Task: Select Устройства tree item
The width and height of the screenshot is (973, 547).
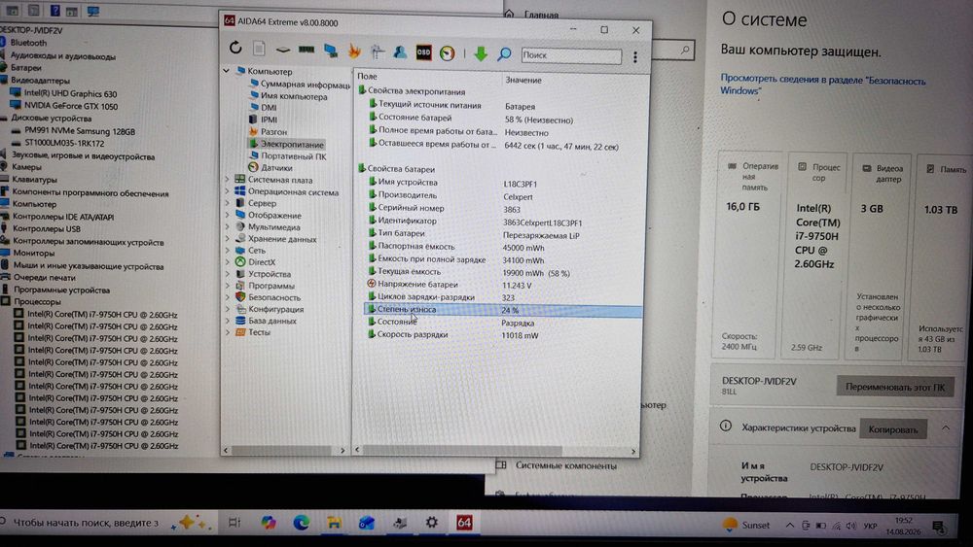Action: coord(263,274)
